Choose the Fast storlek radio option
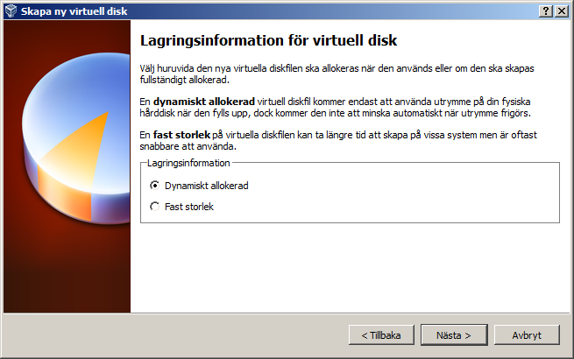The height and width of the screenshot is (359, 574). [155, 207]
